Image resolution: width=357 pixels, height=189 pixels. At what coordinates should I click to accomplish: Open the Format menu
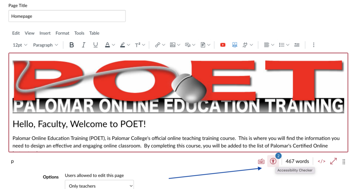tap(62, 33)
